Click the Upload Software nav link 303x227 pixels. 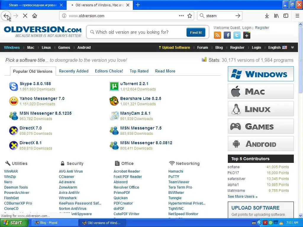tap(174, 48)
